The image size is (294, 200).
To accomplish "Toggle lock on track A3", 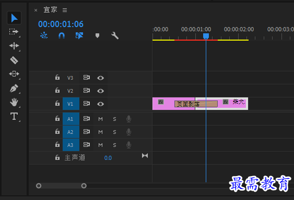I will pyautogui.click(x=57, y=144).
